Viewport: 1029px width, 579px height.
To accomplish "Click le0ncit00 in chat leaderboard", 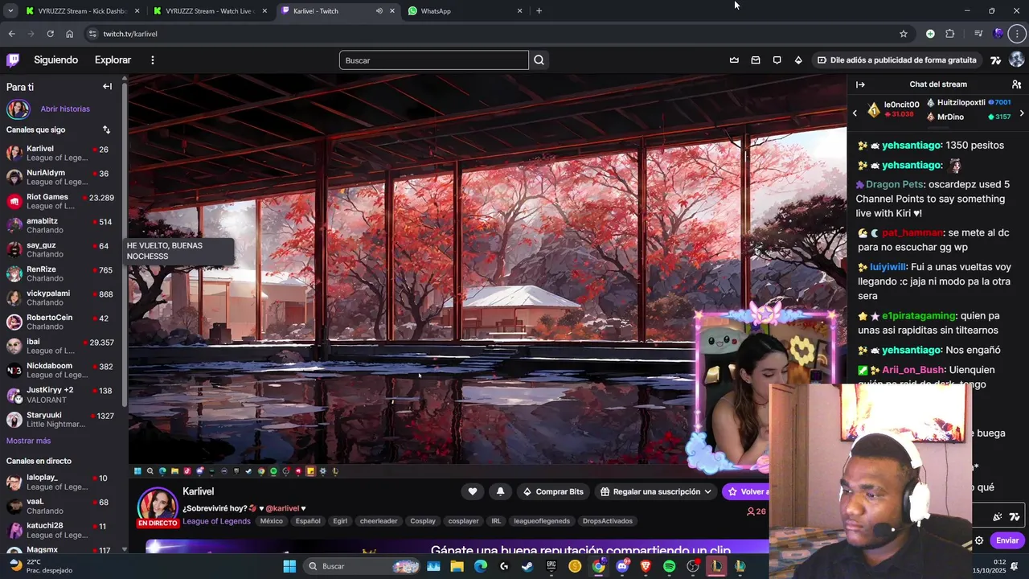I will [901, 105].
